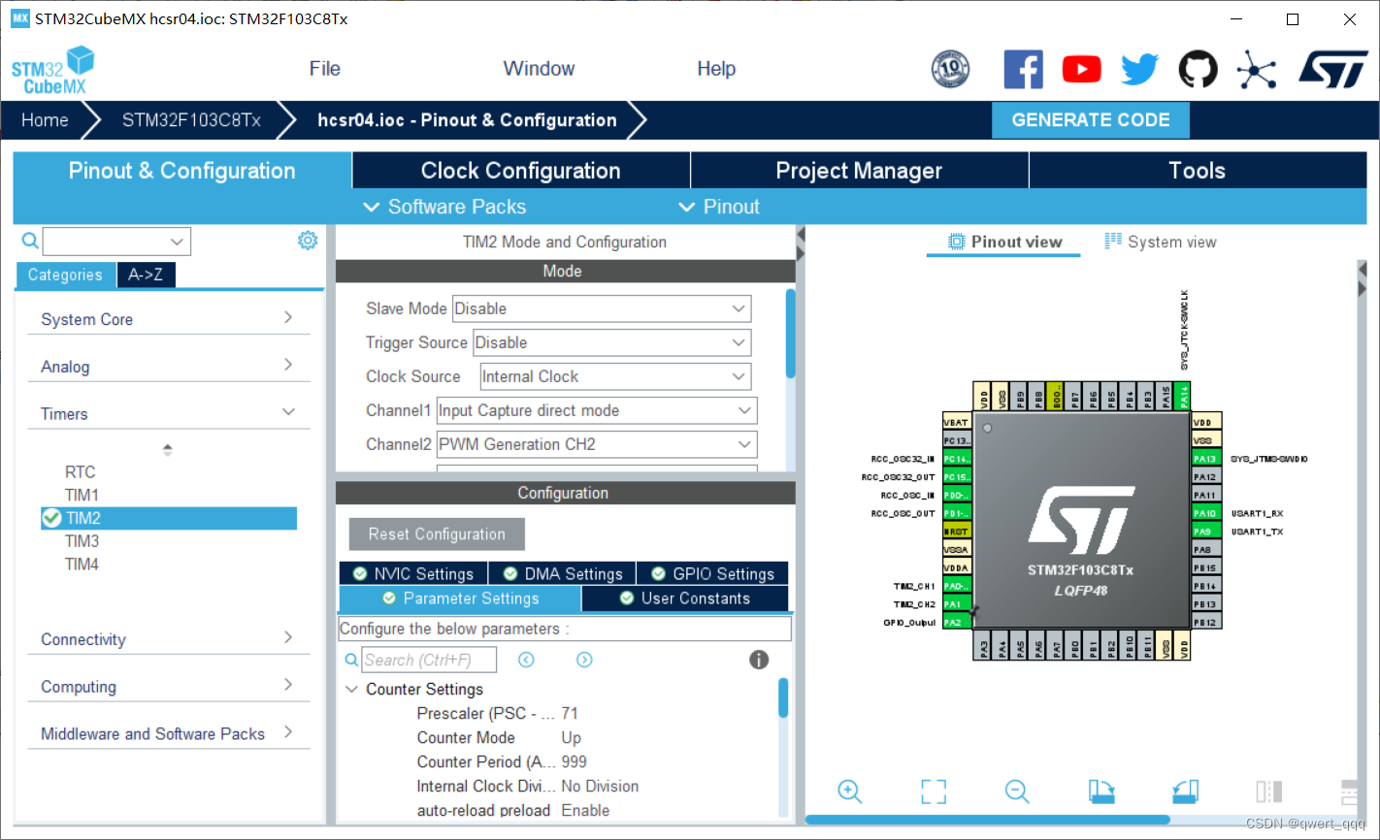Viewport: 1380px width, 840px height.
Task: Click the GENERATE CODE button
Action: [1091, 120]
